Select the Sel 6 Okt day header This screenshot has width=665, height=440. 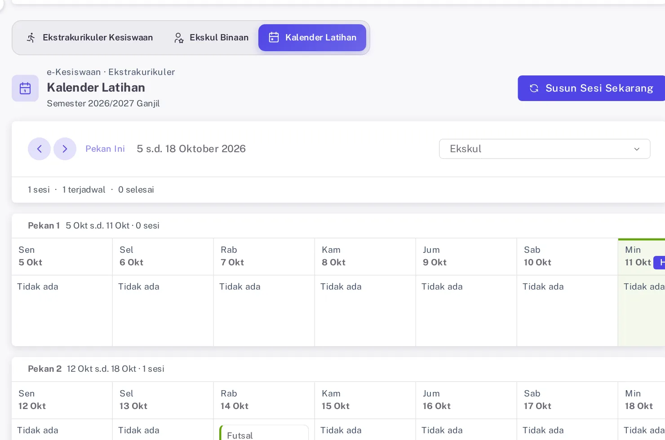pos(163,256)
